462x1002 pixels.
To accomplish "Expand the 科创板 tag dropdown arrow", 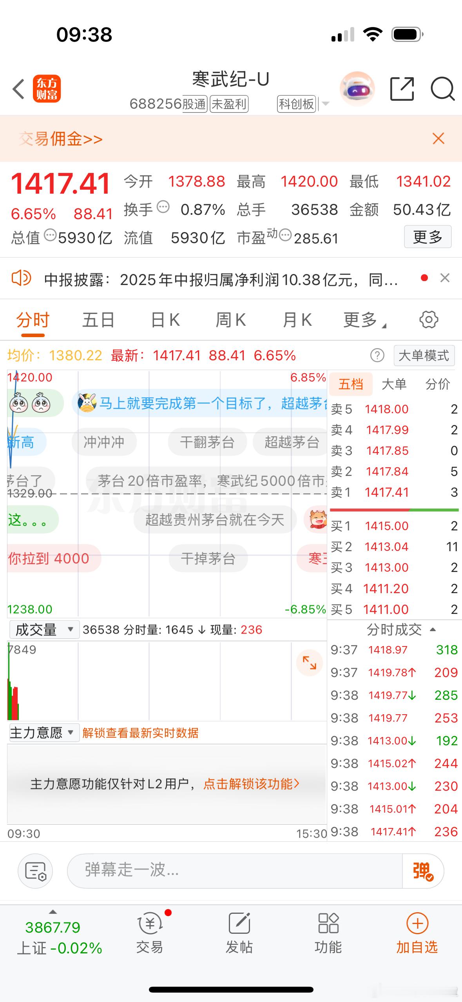I will coord(326,104).
